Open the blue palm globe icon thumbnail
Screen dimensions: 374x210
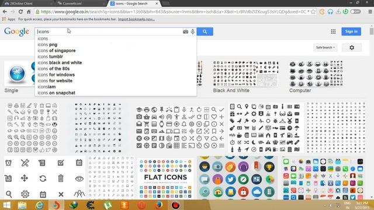tap(17, 73)
